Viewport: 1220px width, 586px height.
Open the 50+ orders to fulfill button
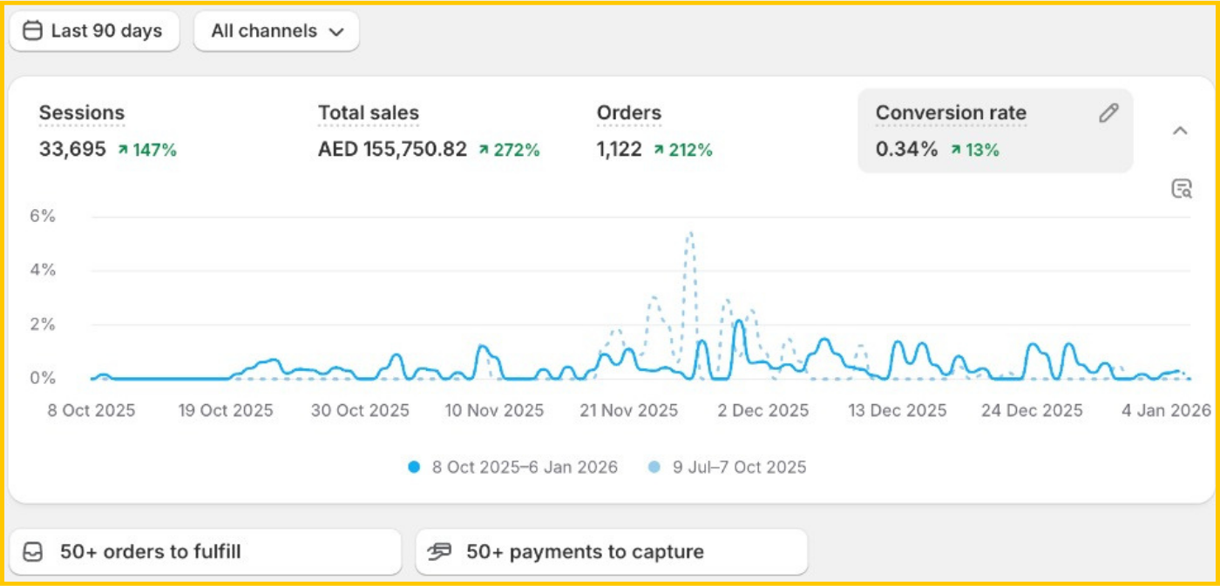point(205,552)
